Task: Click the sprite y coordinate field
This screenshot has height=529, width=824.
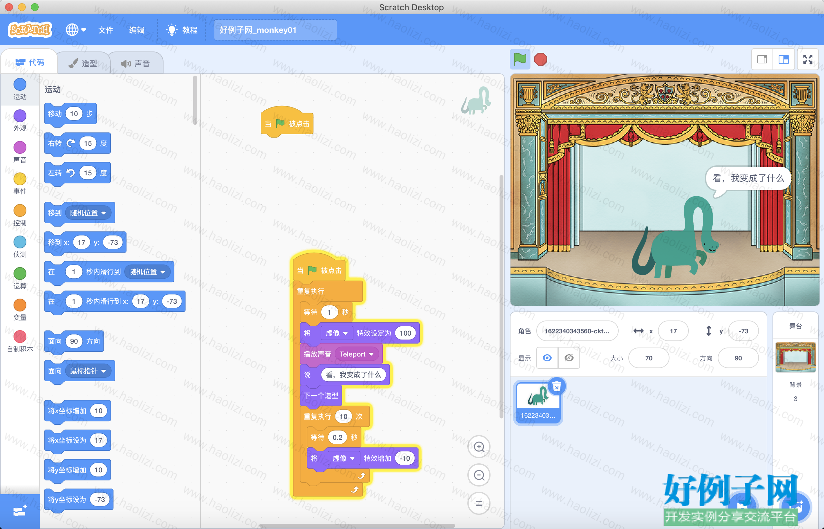Action: [743, 331]
